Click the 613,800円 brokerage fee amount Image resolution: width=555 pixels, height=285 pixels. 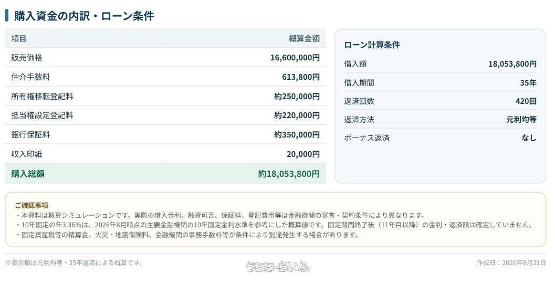tap(301, 77)
